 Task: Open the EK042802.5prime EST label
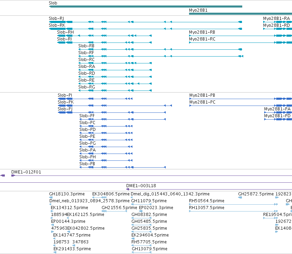[x=86, y=229]
